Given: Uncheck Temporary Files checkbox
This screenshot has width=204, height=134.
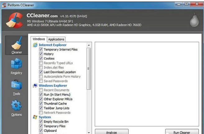Looking at the screenshot, I should [x=41, y=126].
